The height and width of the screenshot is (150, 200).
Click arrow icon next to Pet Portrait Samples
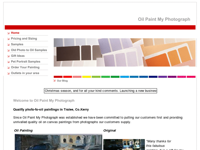[9, 62]
